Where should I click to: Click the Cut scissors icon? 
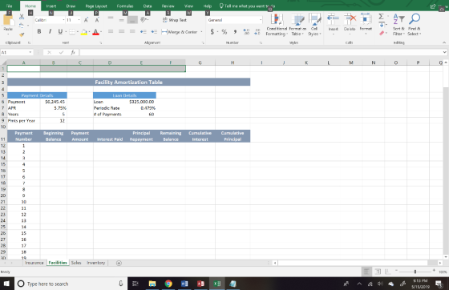22,17
